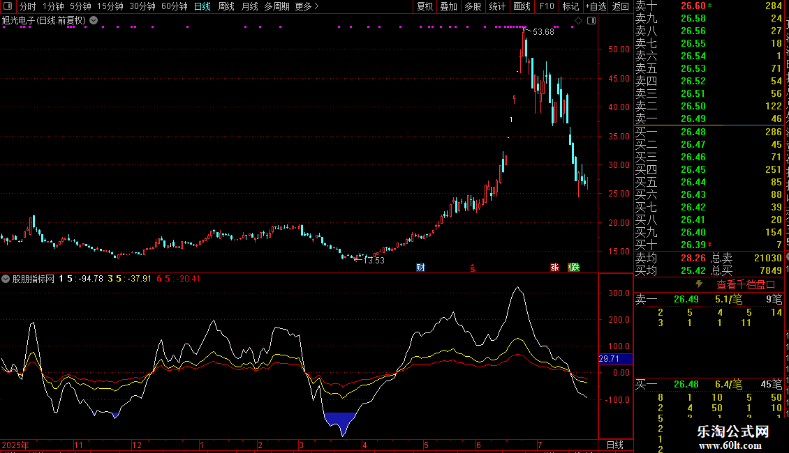Click red line value -20.41

[x=189, y=279]
